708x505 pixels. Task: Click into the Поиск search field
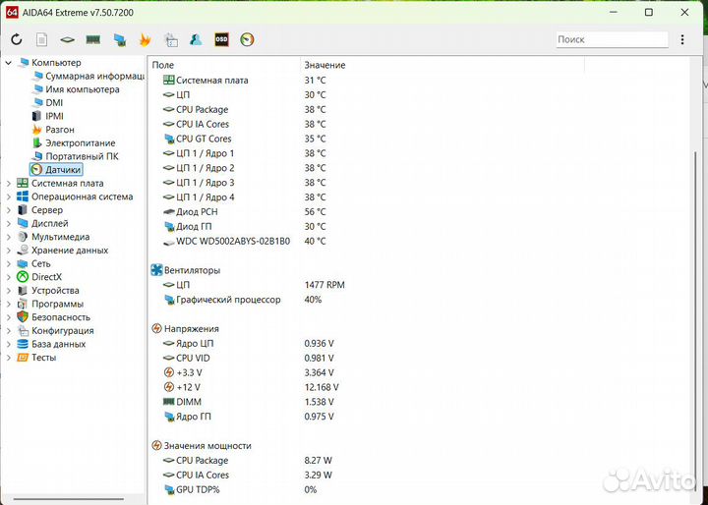click(612, 39)
